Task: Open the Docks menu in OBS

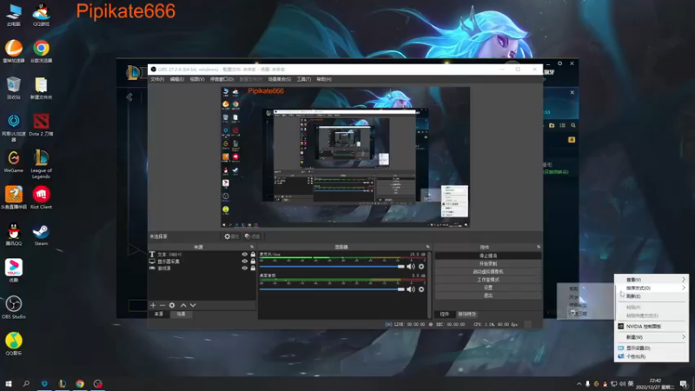Action: [222, 79]
